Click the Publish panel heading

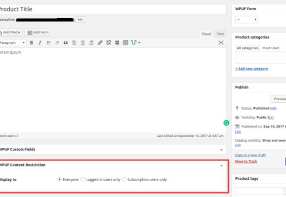pos(242,87)
